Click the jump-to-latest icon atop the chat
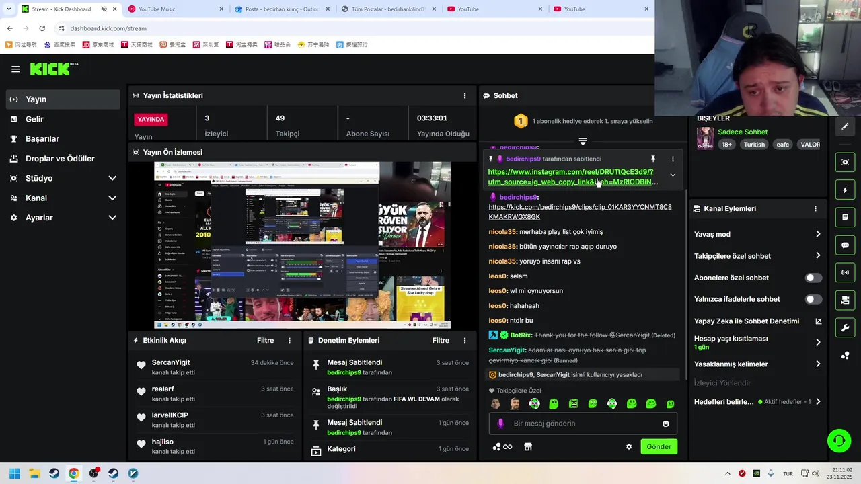This screenshot has width=861, height=484. point(583,141)
